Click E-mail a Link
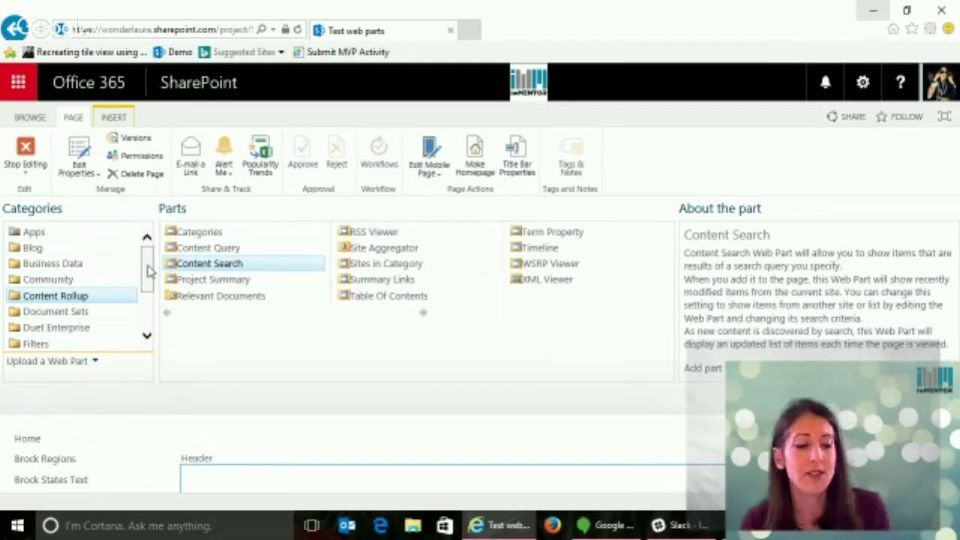 point(190,157)
